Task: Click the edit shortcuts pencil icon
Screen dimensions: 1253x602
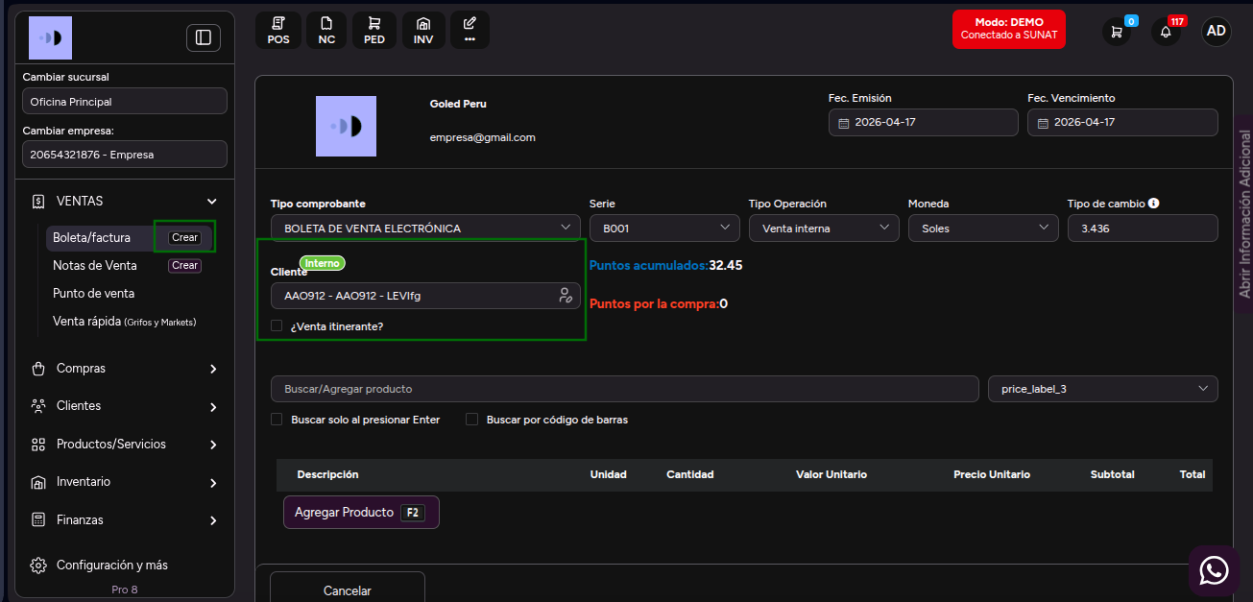Action: [470, 30]
